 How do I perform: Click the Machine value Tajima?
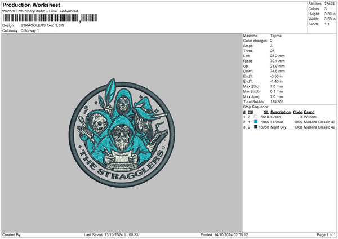coord(275,36)
